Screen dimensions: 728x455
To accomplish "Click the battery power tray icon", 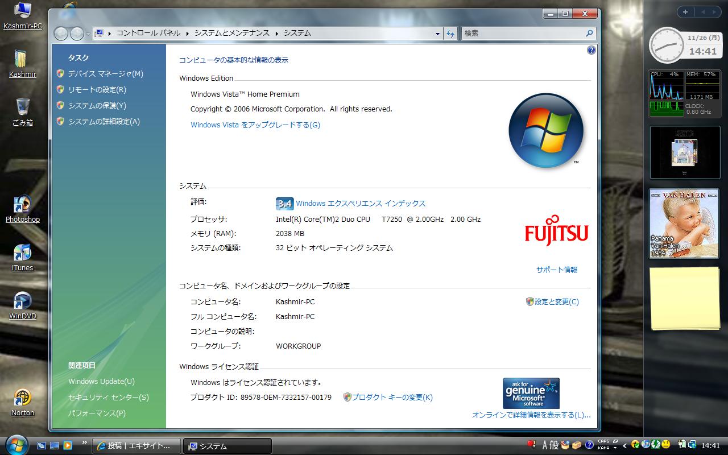I will (682, 445).
